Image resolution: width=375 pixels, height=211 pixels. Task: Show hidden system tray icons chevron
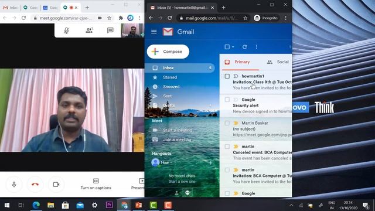tap(291, 205)
